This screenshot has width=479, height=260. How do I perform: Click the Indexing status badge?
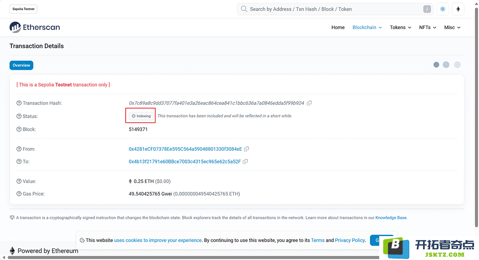tap(141, 116)
